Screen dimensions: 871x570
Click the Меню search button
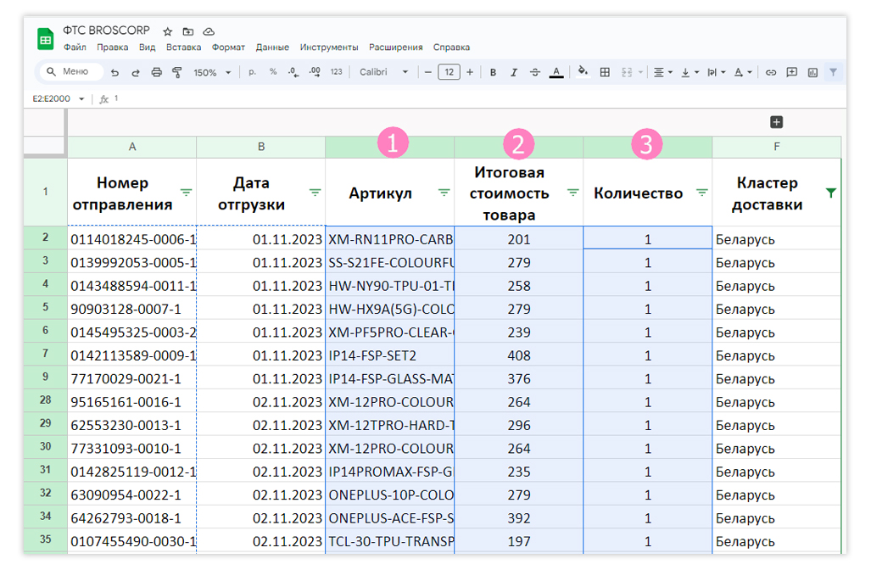pos(71,71)
